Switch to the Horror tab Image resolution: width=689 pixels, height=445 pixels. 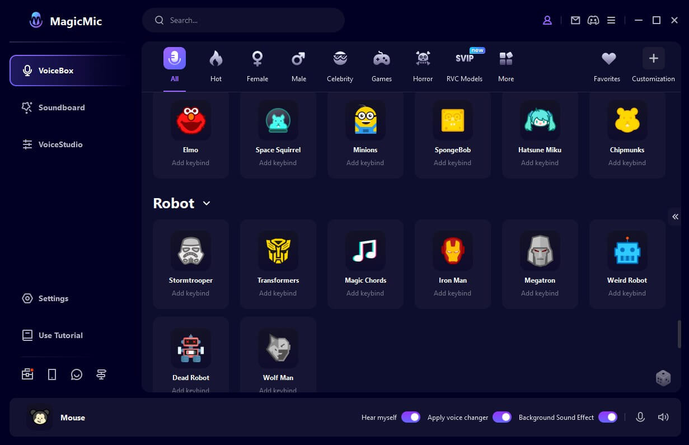pyautogui.click(x=423, y=65)
